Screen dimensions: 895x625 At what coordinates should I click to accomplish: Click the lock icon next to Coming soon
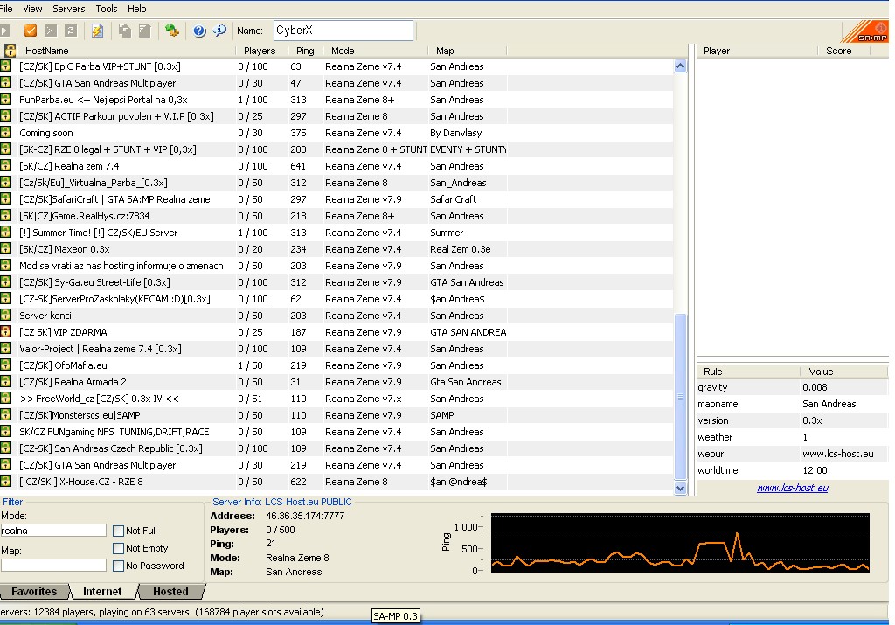[x=6, y=132]
